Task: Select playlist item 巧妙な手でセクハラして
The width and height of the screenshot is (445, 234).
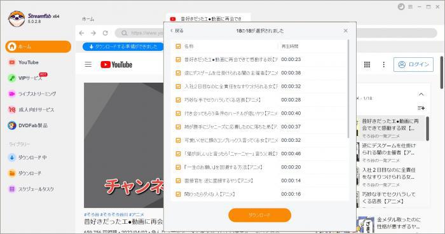Action: pos(391,199)
